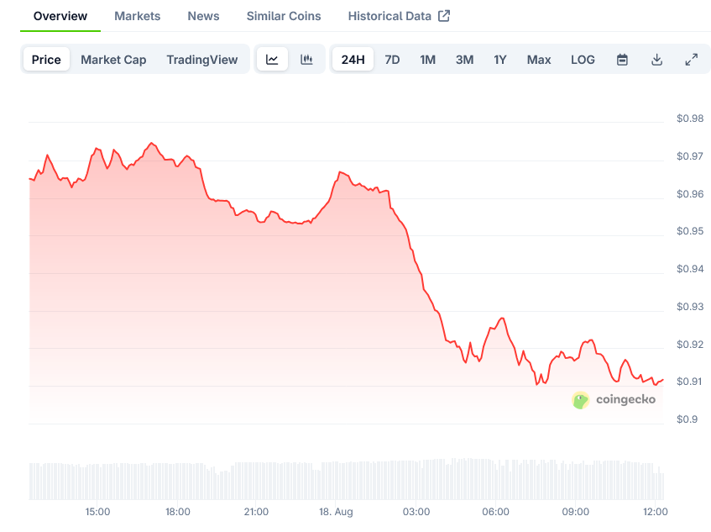Open the calendar date range picker
The width and height of the screenshot is (711, 532).
pyautogui.click(x=622, y=60)
